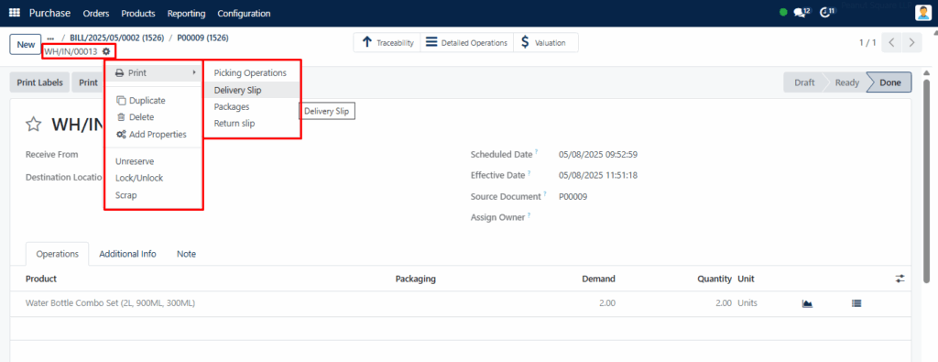This screenshot has height=362, width=938.
Task: Expand the Print submenu
Action: pyautogui.click(x=154, y=73)
